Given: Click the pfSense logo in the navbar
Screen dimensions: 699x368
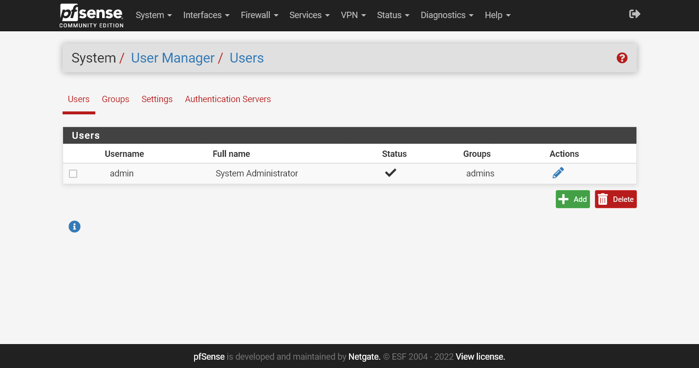Looking at the screenshot, I should tap(91, 15).
